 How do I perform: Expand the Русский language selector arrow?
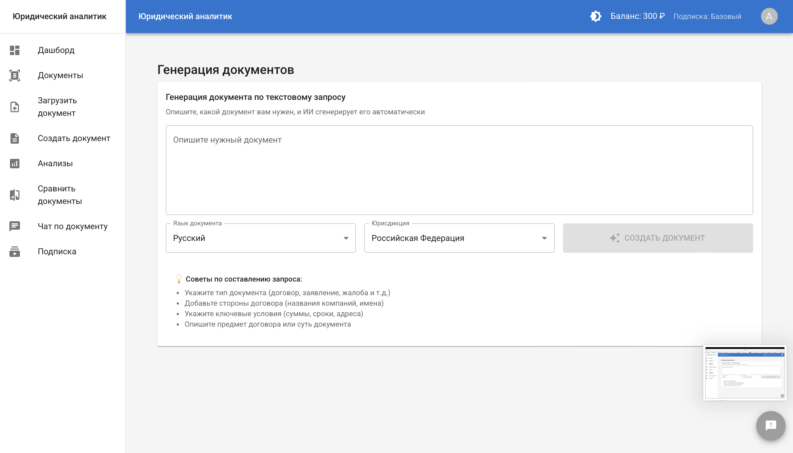pyautogui.click(x=346, y=238)
